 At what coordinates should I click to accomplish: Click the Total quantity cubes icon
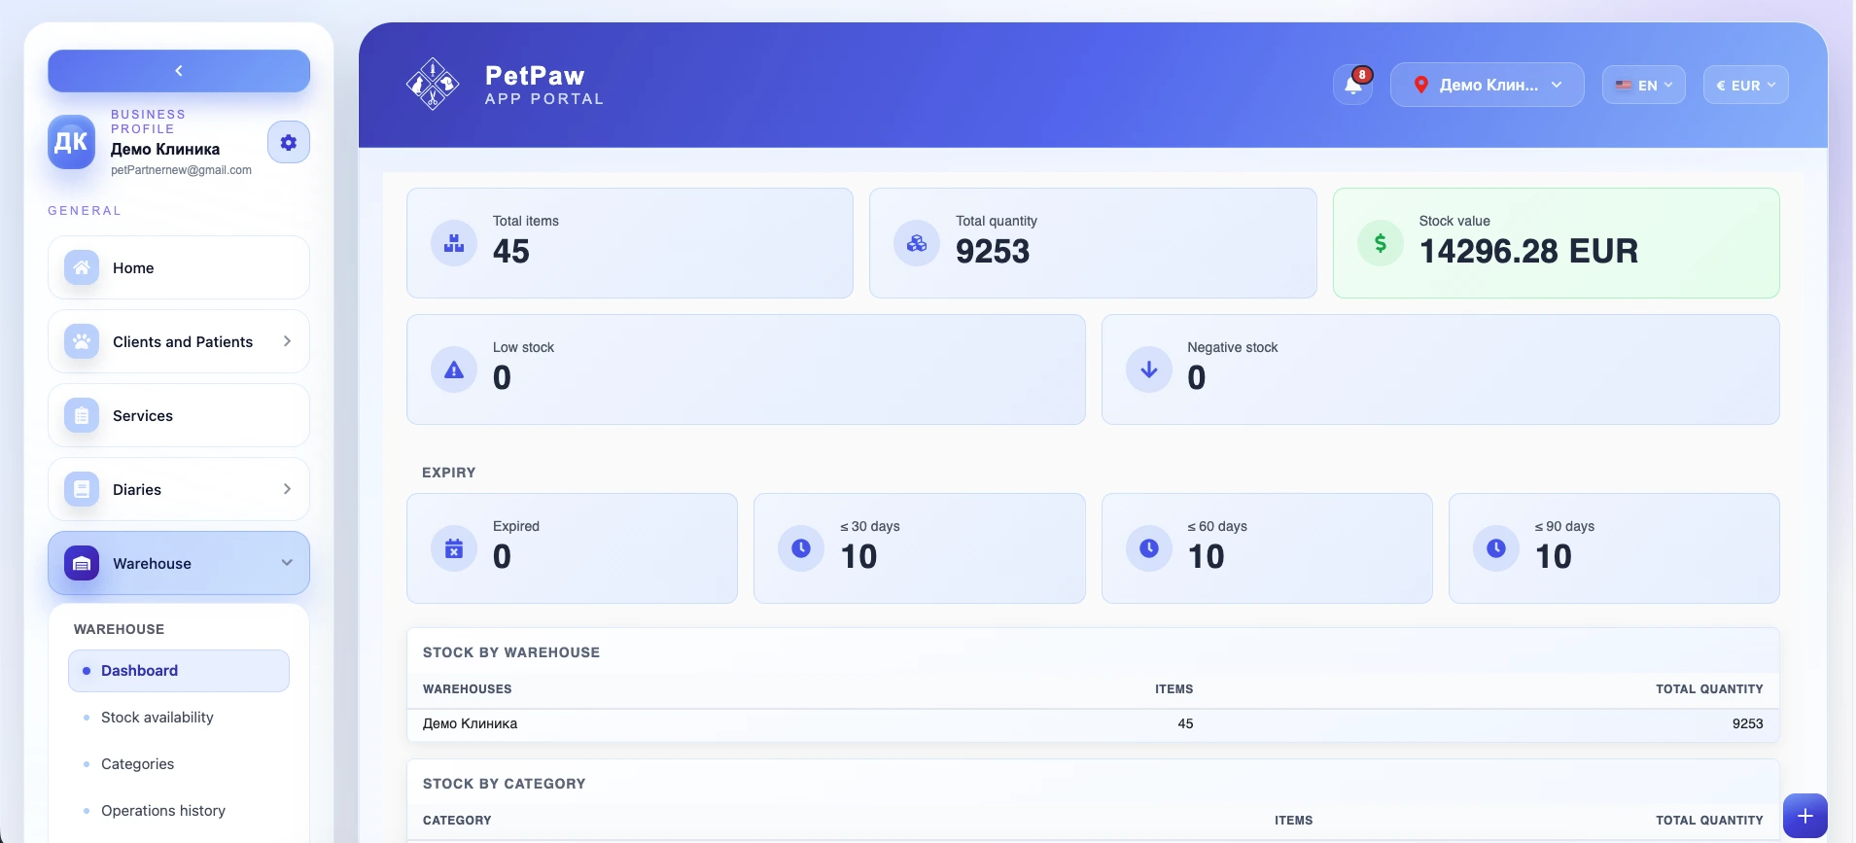pos(917,243)
